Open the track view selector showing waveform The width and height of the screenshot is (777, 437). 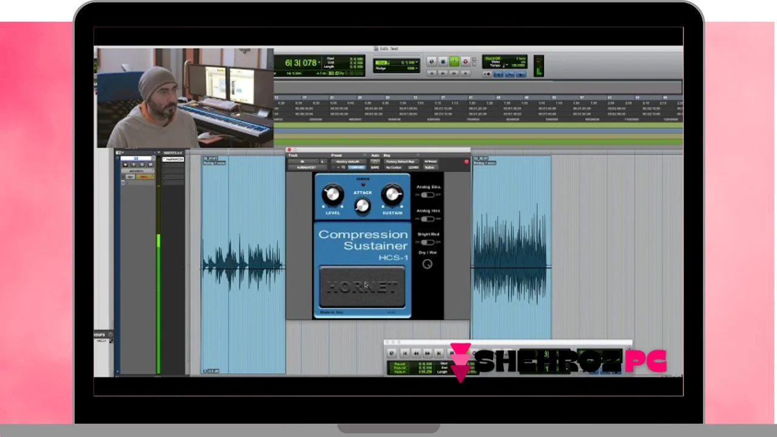pyautogui.click(x=138, y=171)
